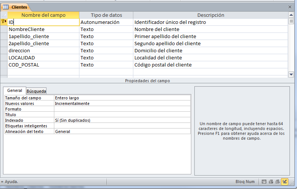Open the Clientes document tab
This screenshot has width=297, height=189.
pos(19,7)
